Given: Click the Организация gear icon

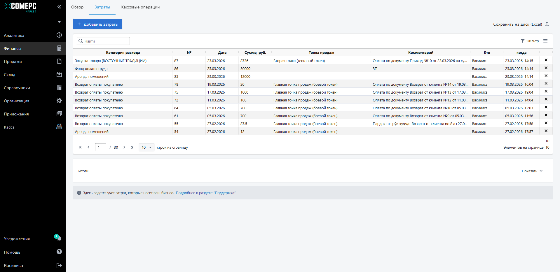Looking at the screenshot, I should point(59,101).
